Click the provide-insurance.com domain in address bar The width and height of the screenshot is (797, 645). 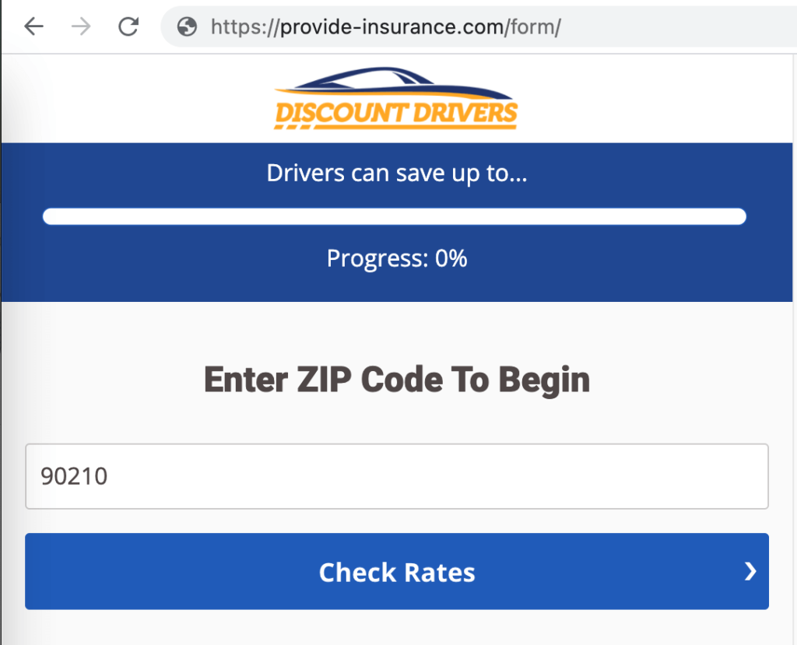pyautogui.click(x=390, y=27)
